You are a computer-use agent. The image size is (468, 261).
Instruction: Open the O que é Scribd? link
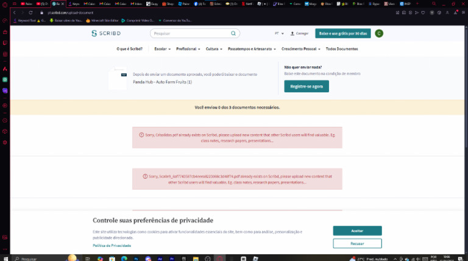[x=129, y=49]
